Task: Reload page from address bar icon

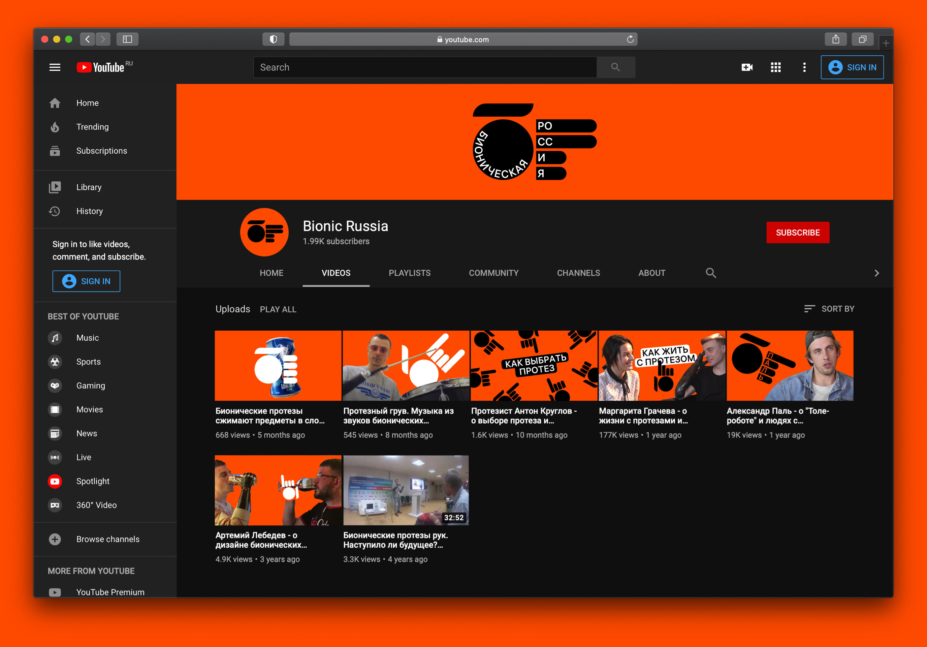Action: [x=630, y=39]
